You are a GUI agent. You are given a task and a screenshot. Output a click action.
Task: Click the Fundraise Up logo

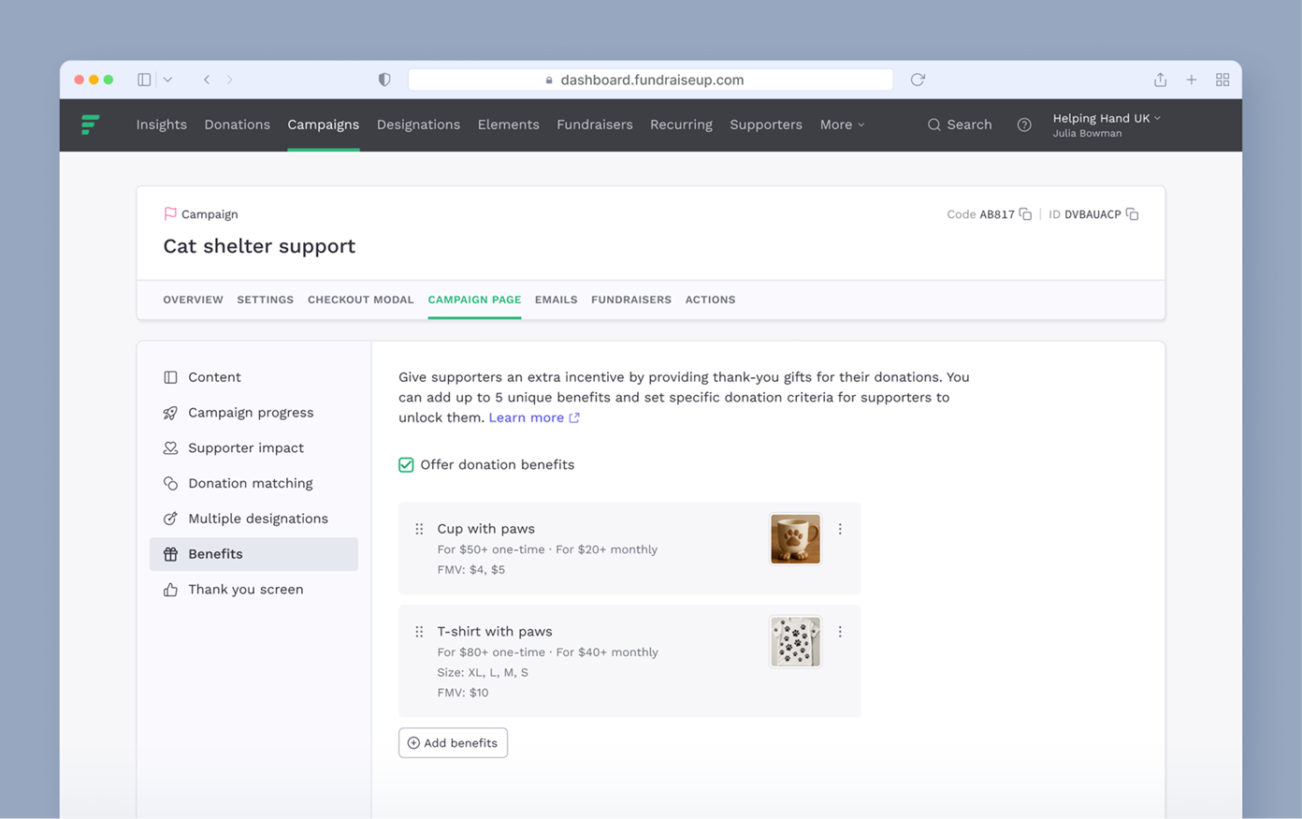tap(91, 124)
